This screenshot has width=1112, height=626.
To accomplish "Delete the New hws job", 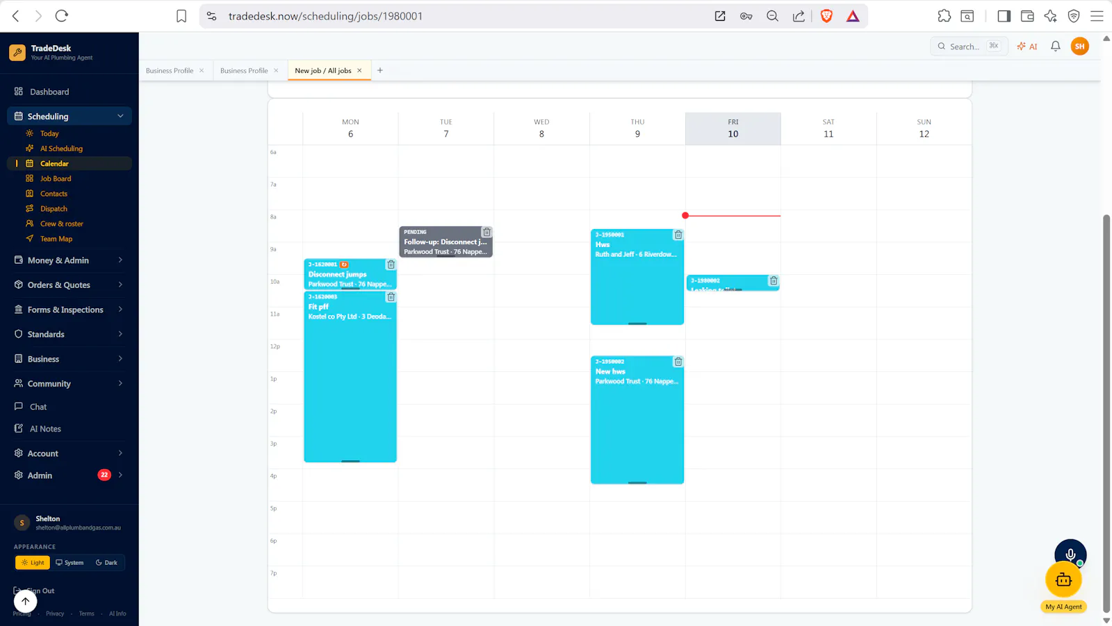I will tap(678, 362).
